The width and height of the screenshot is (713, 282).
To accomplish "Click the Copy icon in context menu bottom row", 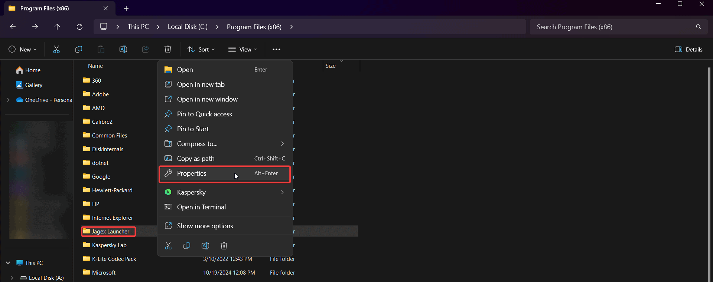I will tap(187, 246).
